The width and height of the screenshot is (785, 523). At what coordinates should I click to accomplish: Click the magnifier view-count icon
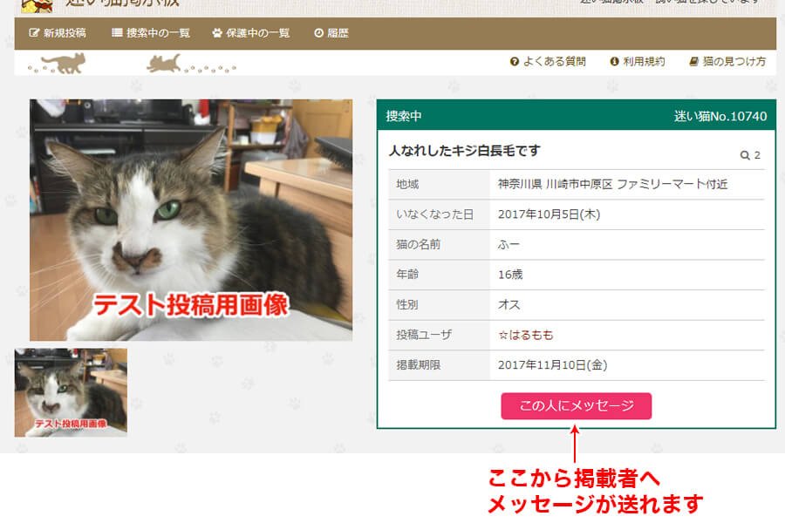coord(745,155)
